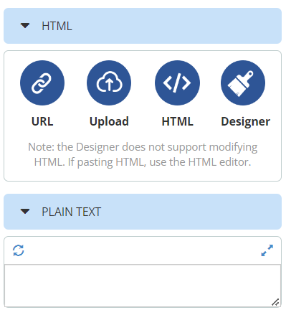Click the URL chain-link icon
Image resolution: width=286 pixels, height=315 pixels.
[x=42, y=83]
